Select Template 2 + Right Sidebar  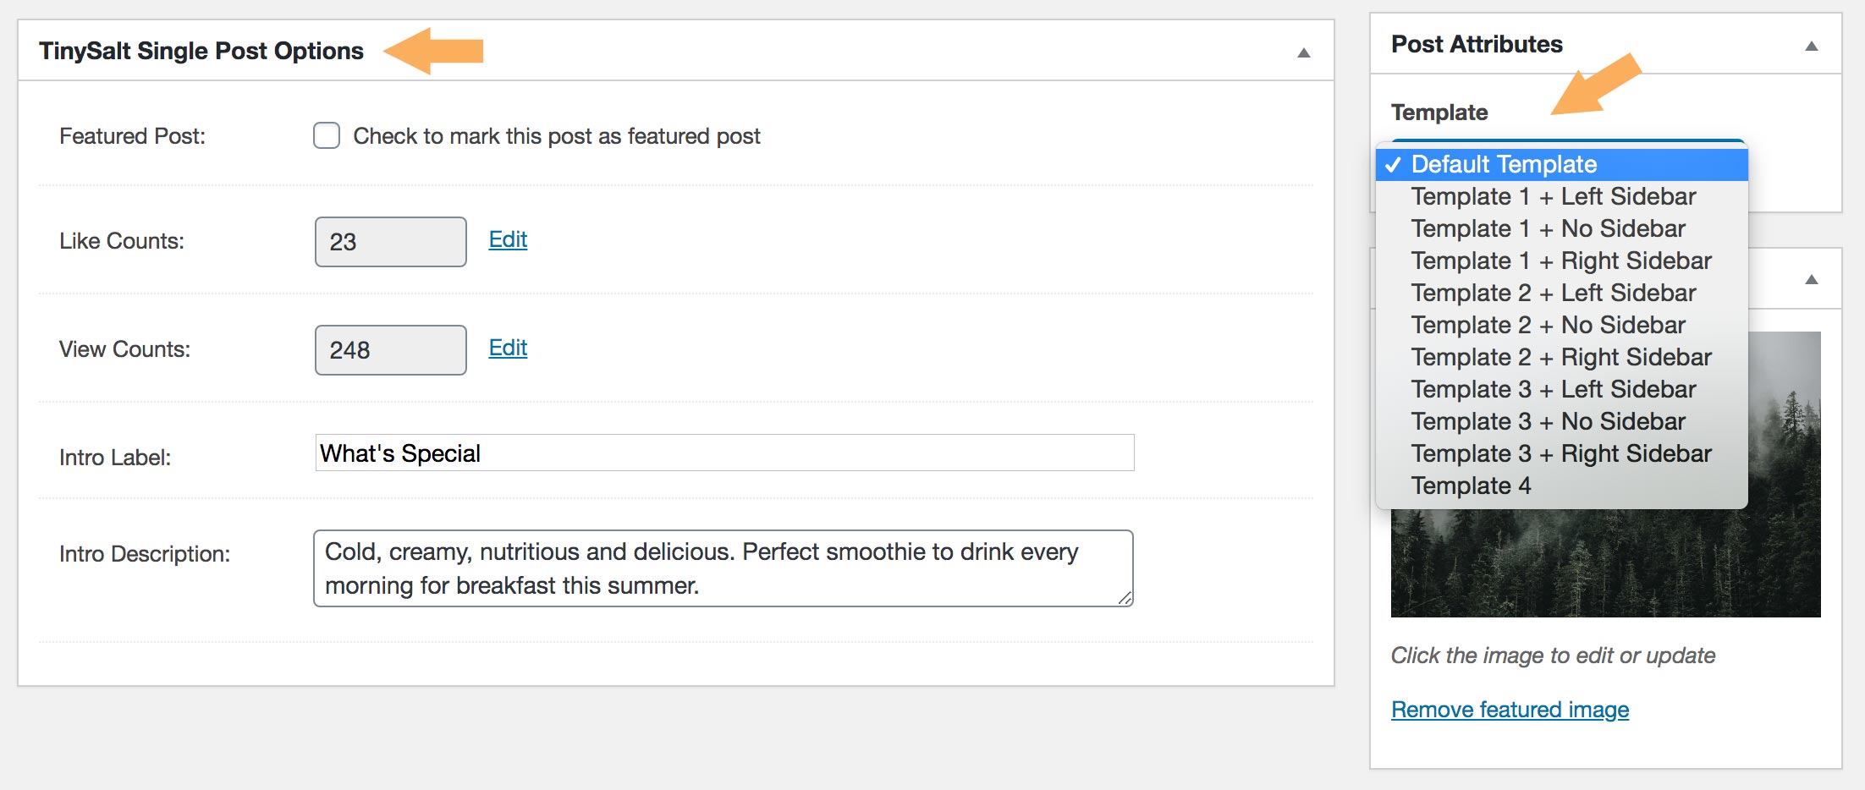coord(1560,357)
